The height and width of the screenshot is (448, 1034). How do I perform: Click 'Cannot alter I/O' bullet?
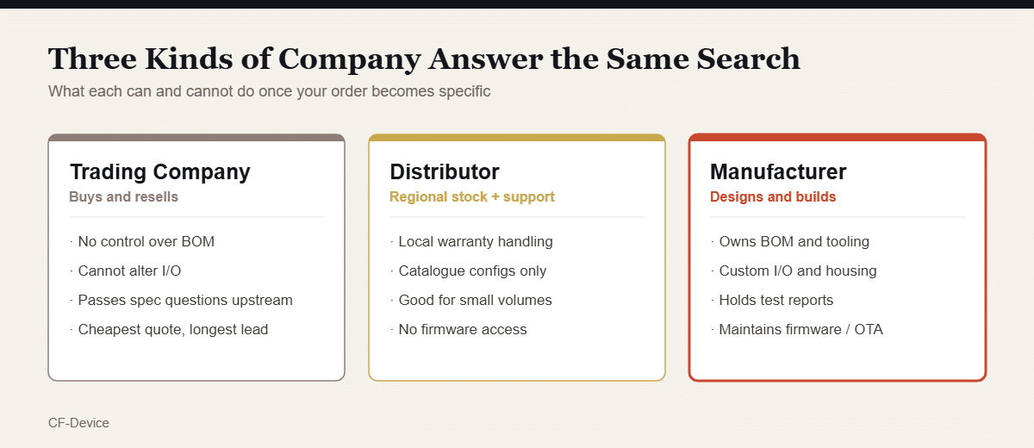126,271
